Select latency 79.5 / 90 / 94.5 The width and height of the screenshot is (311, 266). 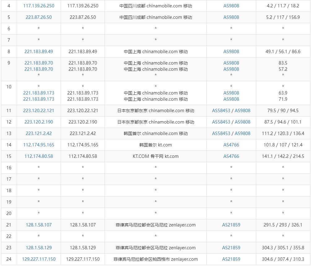(x=283, y=111)
